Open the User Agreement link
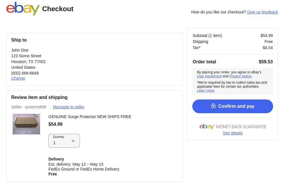Screen dimensions: 282x184 (x=209, y=76)
